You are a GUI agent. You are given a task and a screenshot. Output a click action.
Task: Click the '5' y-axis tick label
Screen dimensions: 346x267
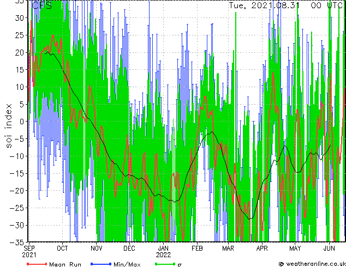[x=21, y=104]
